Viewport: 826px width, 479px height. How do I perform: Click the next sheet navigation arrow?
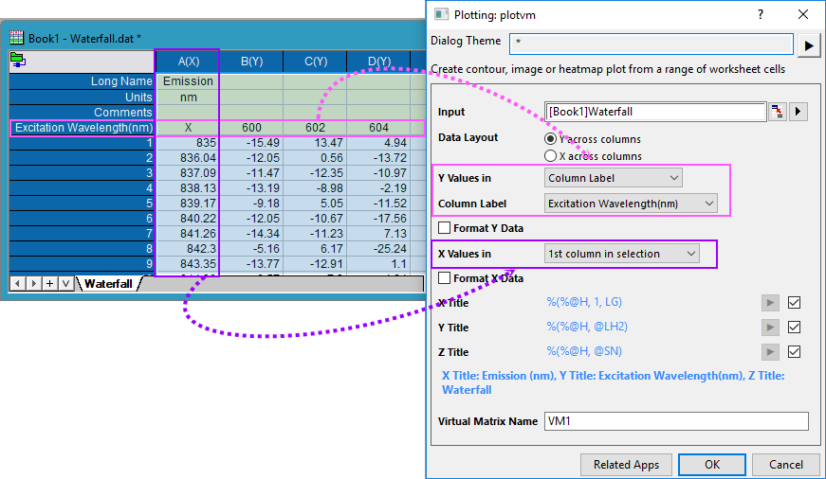click(x=34, y=283)
